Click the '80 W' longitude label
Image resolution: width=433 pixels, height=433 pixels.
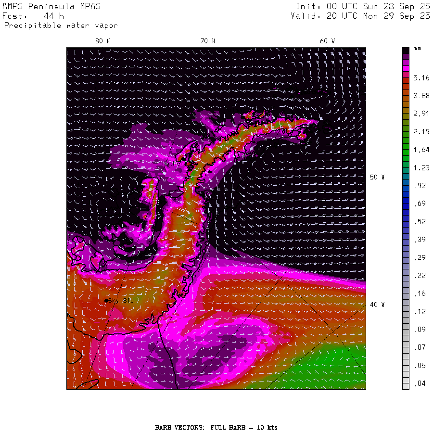(102, 41)
